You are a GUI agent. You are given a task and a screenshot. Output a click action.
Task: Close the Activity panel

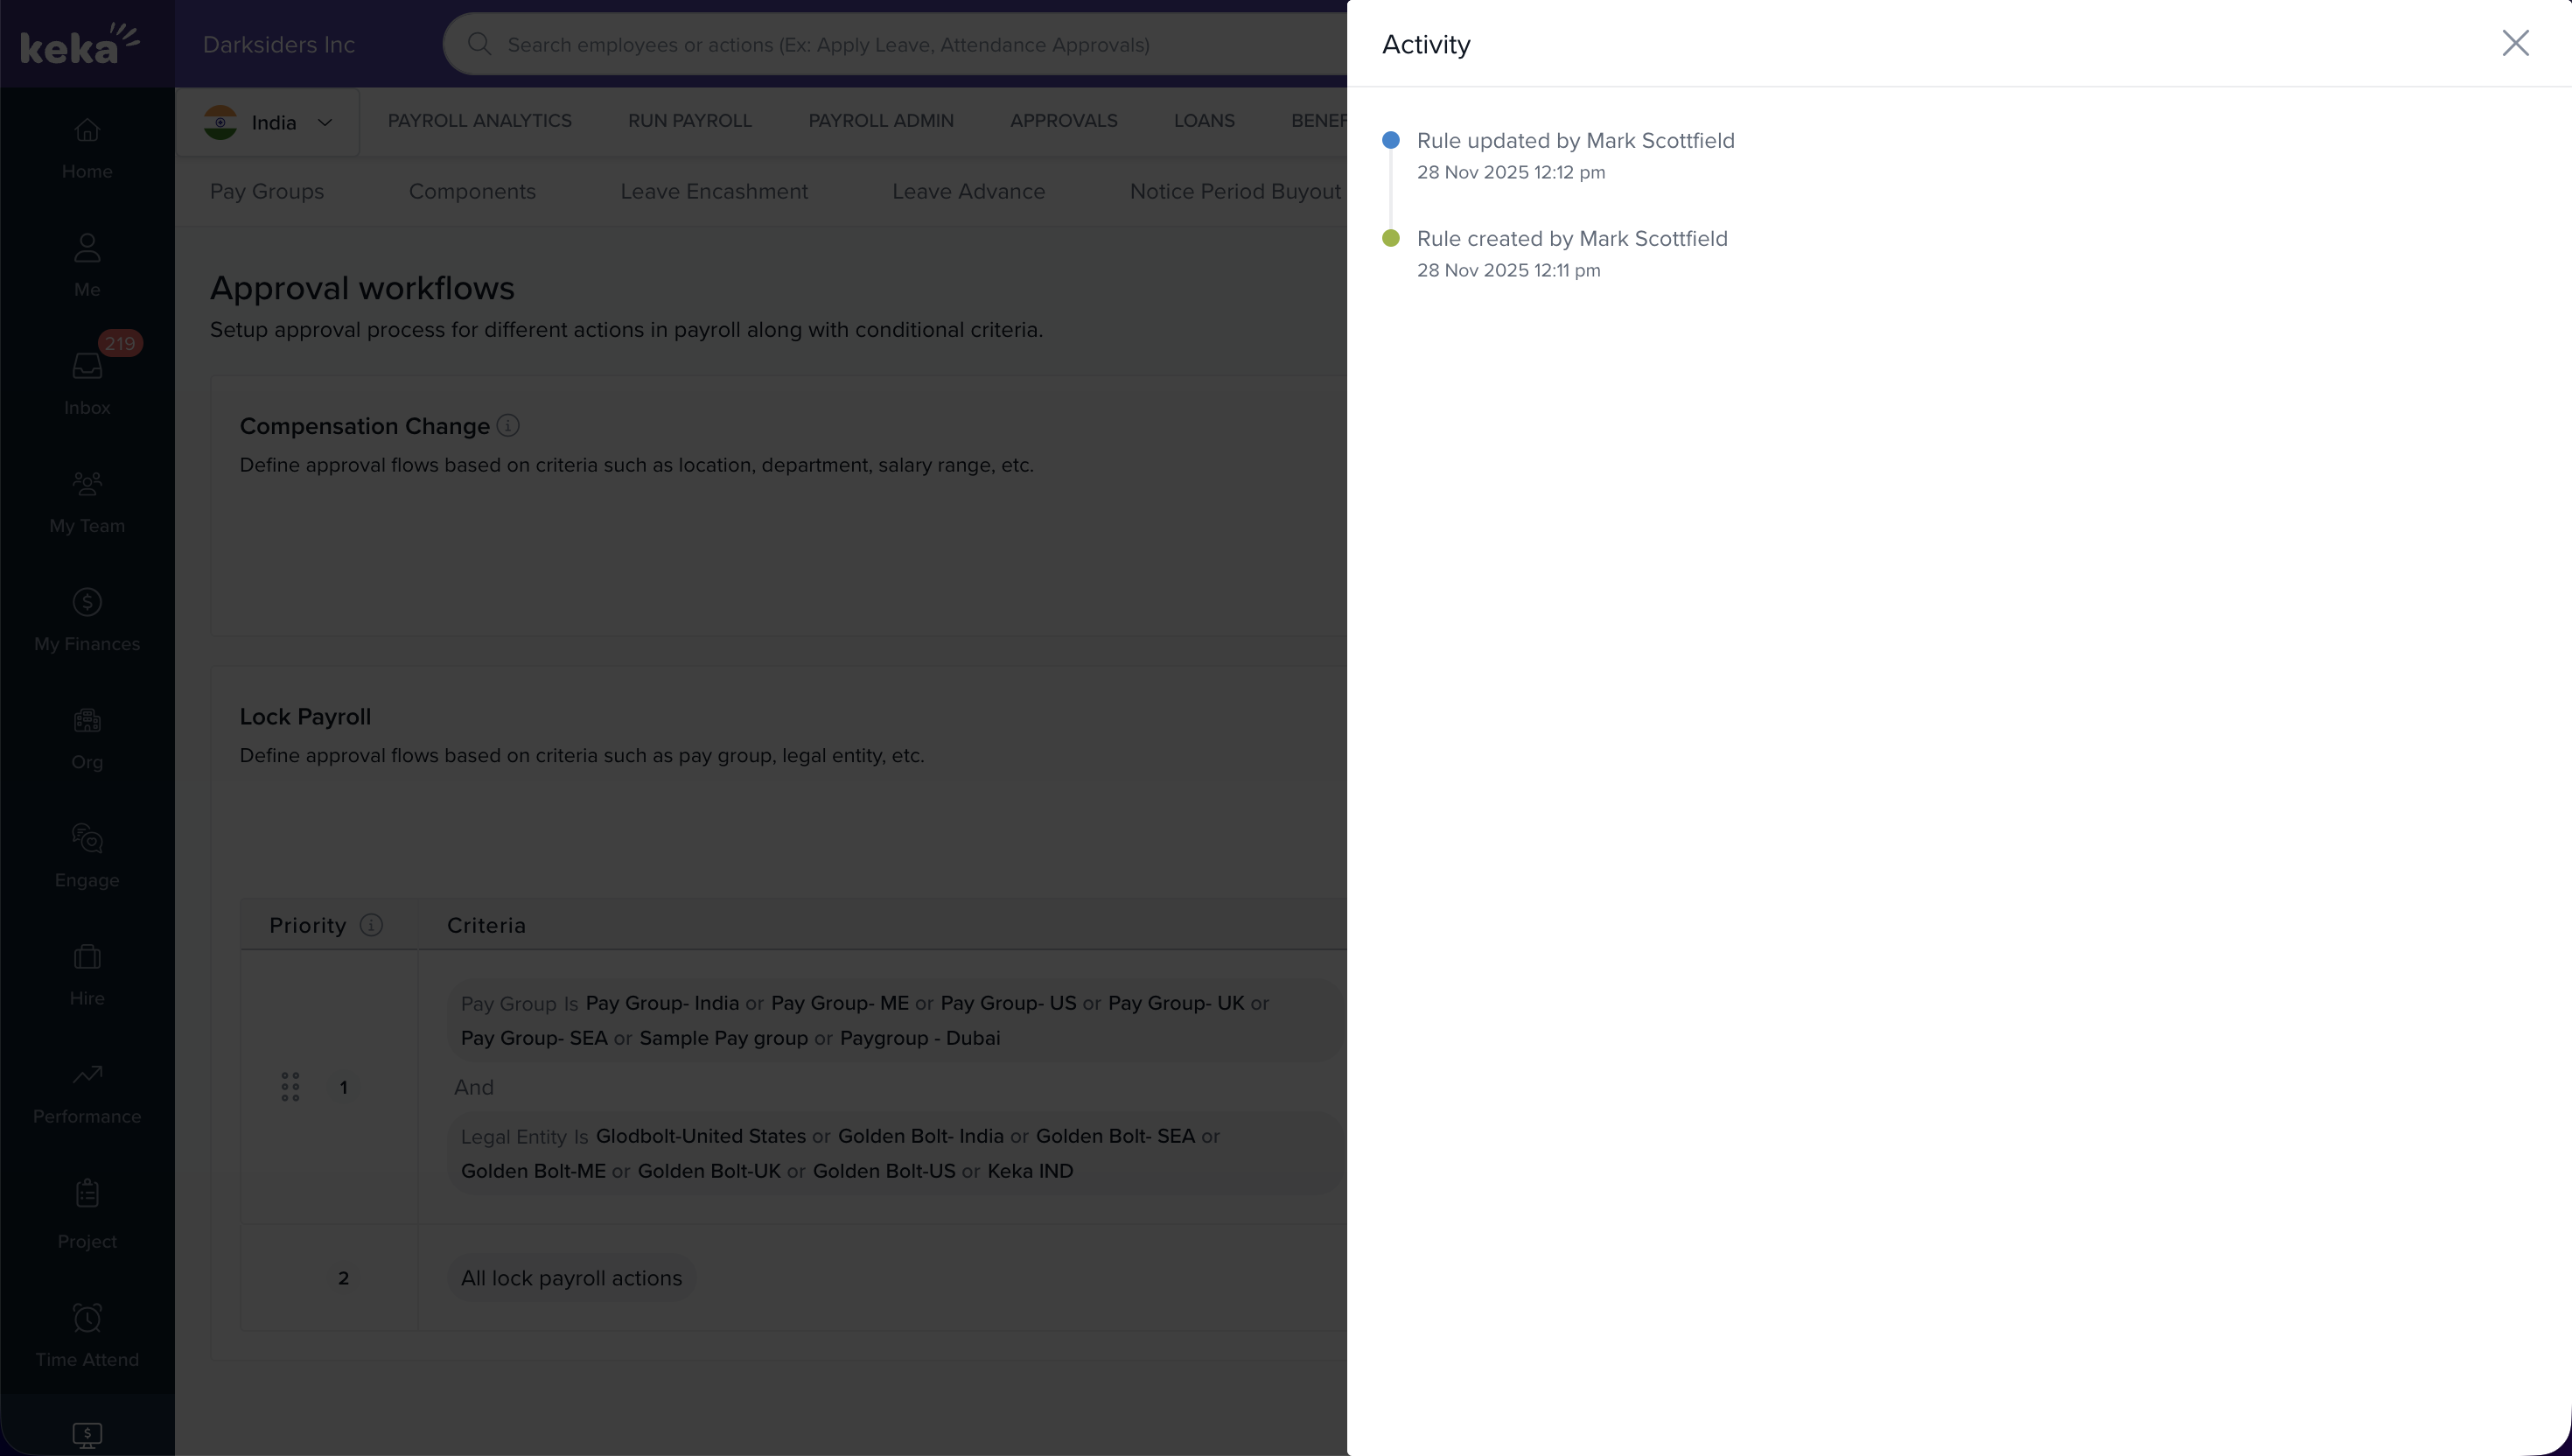(2514, 43)
